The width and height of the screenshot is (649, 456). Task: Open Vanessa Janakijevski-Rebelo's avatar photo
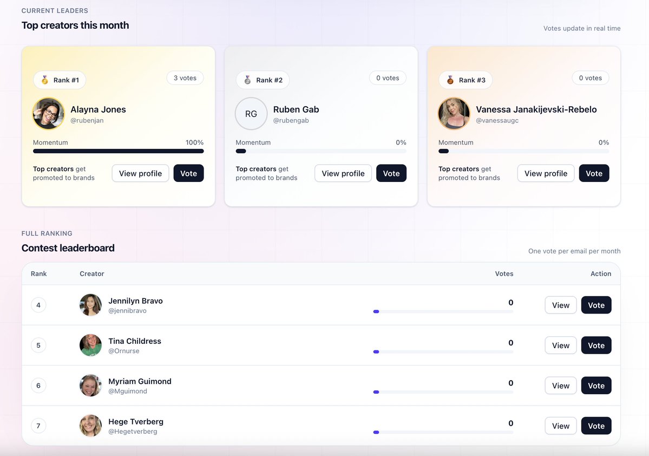pos(454,114)
